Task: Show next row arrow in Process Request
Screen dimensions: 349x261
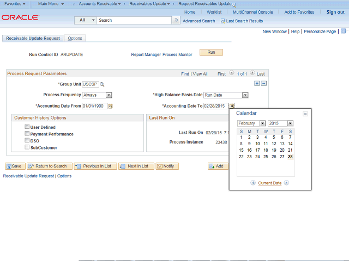Action: click(x=252, y=73)
